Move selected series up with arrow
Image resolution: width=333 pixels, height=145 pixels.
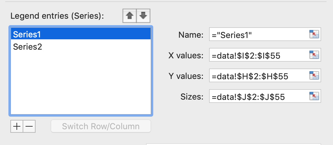[x=130, y=16]
